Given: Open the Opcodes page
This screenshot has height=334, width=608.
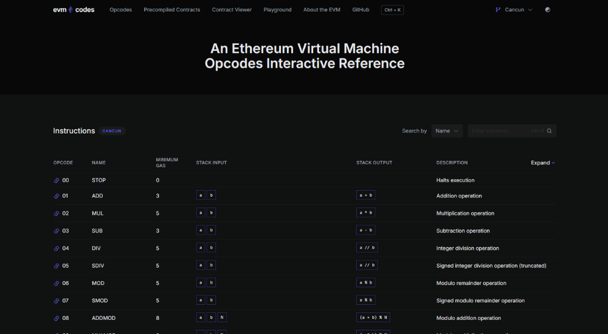Looking at the screenshot, I should point(120,10).
